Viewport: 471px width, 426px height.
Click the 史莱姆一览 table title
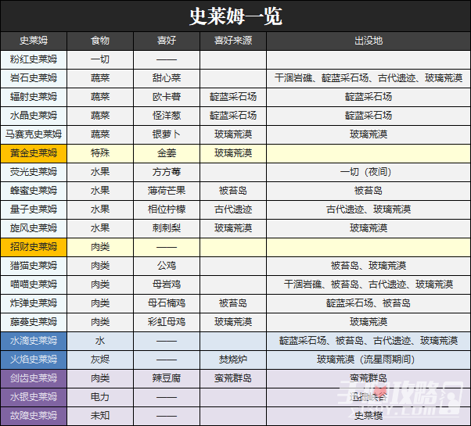235,16
